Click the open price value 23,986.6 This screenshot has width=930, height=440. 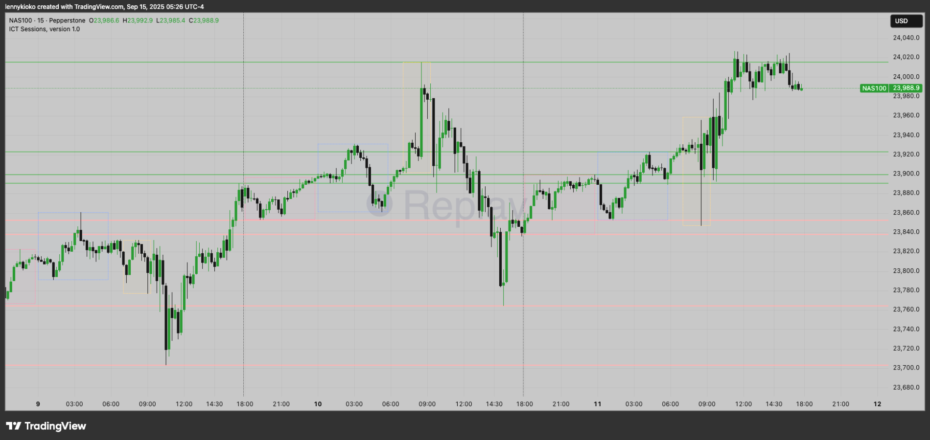(106, 21)
